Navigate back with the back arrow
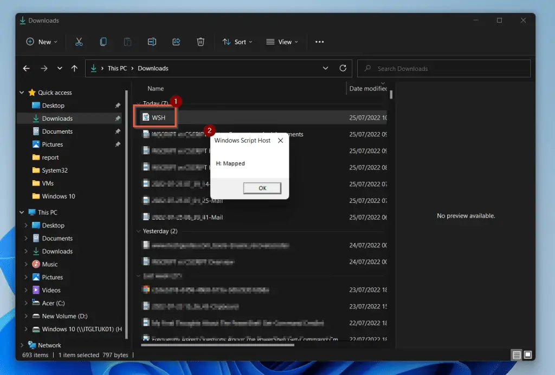The width and height of the screenshot is (555, 375). click(26, 68)
